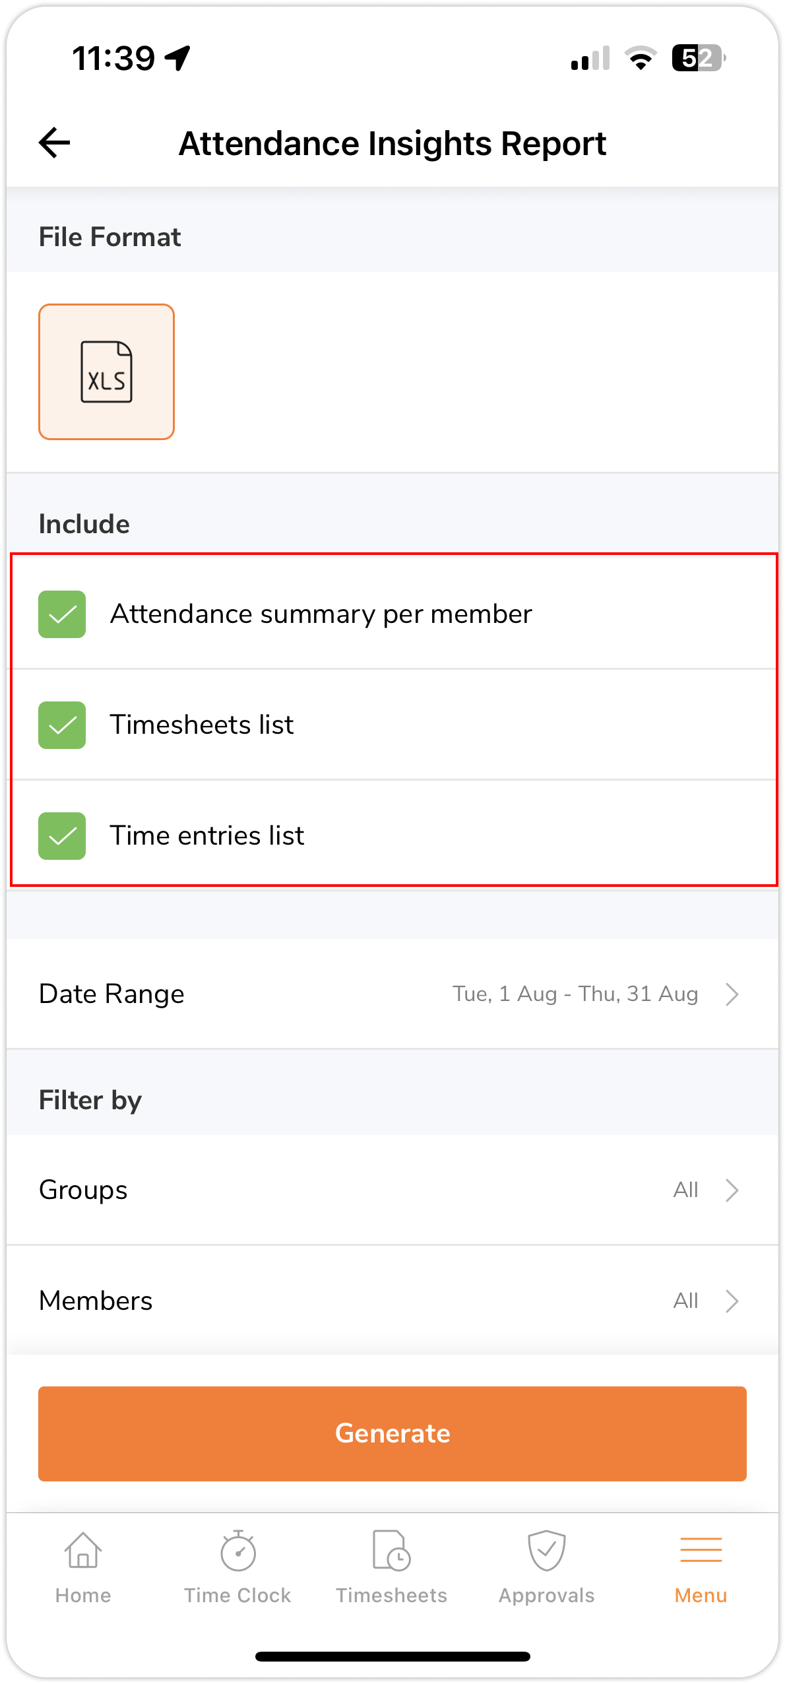Select the XLS file format icon
This screenshot has width=785, height=1684.
click(x=106, y=371)
